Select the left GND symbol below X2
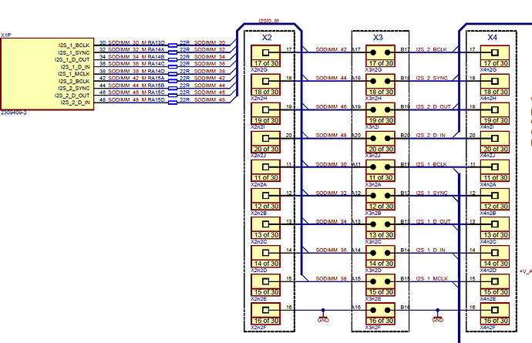Image resolution: width=532 pixels, height=343 pixels. click(x=322, y=317)
